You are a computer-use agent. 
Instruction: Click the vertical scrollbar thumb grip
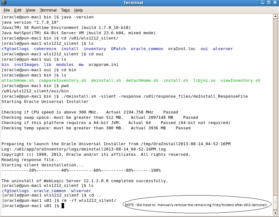275,202
